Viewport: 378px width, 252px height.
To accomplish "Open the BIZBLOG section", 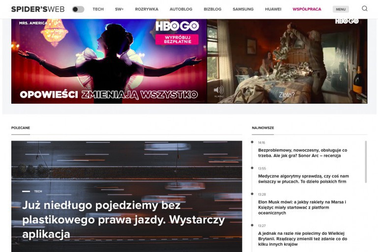I will [212, 9].
